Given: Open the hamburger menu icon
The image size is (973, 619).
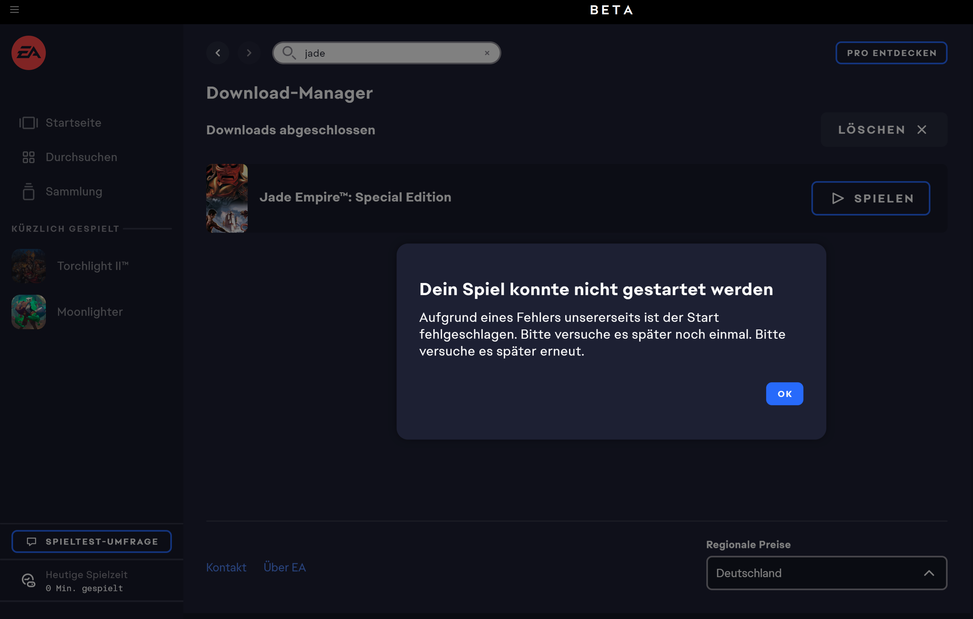Looking at the screenshot, I should coord(15,9).
